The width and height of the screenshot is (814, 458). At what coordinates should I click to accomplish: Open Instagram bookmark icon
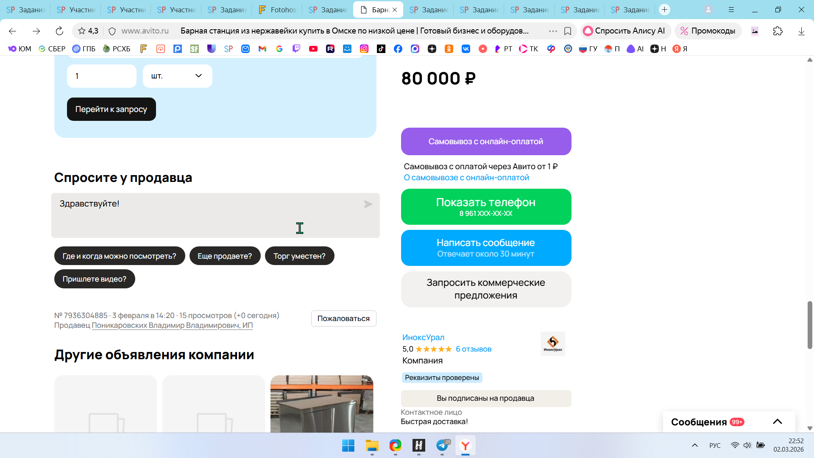pyautogui.click(x=364, y=49)
